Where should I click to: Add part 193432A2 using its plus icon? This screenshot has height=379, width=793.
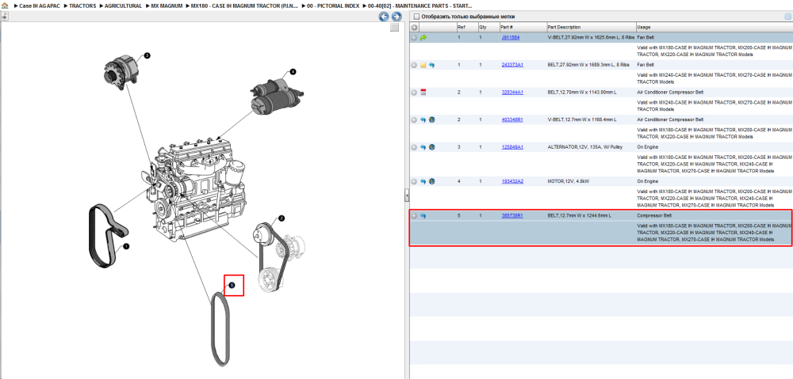(414, 181)
